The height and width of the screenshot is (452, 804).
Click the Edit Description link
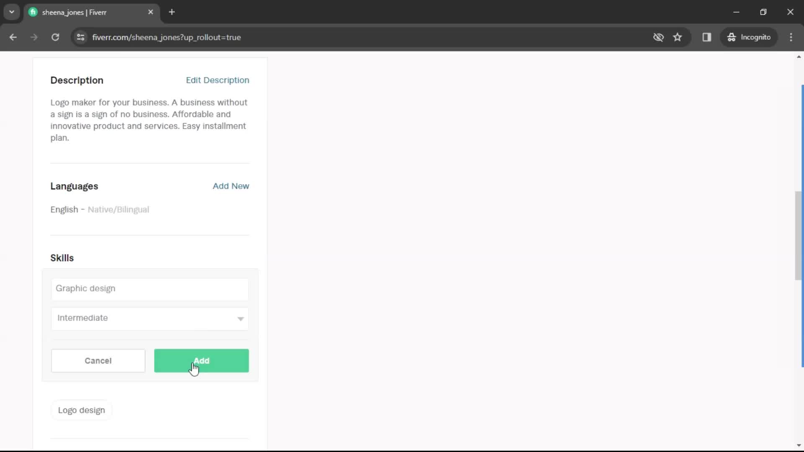coord(218,80)
